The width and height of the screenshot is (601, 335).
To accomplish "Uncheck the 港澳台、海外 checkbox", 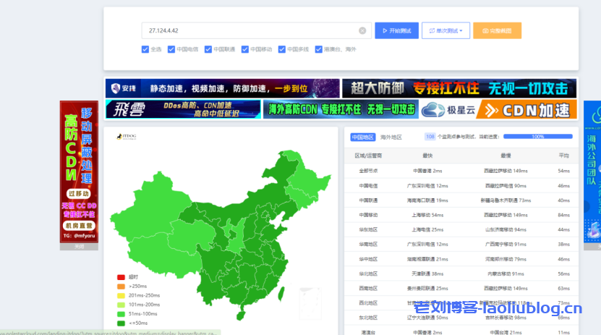I will [318, 49].
